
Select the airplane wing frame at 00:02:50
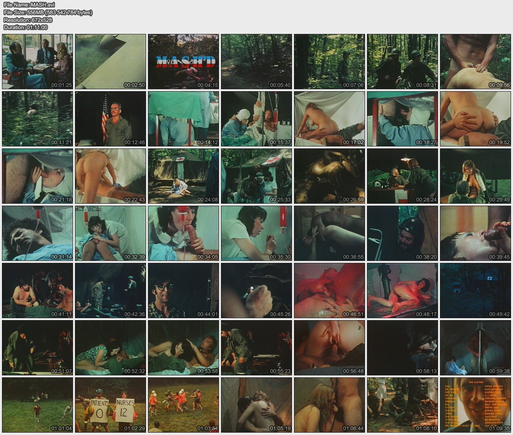click(x=110, y=62)
